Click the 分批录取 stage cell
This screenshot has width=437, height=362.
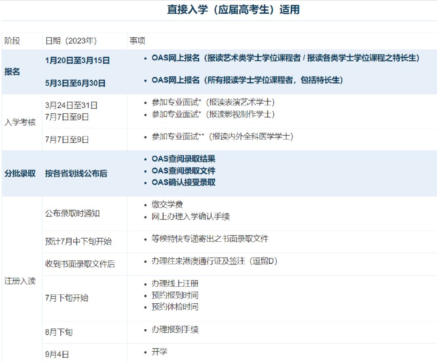pos(20,173)
